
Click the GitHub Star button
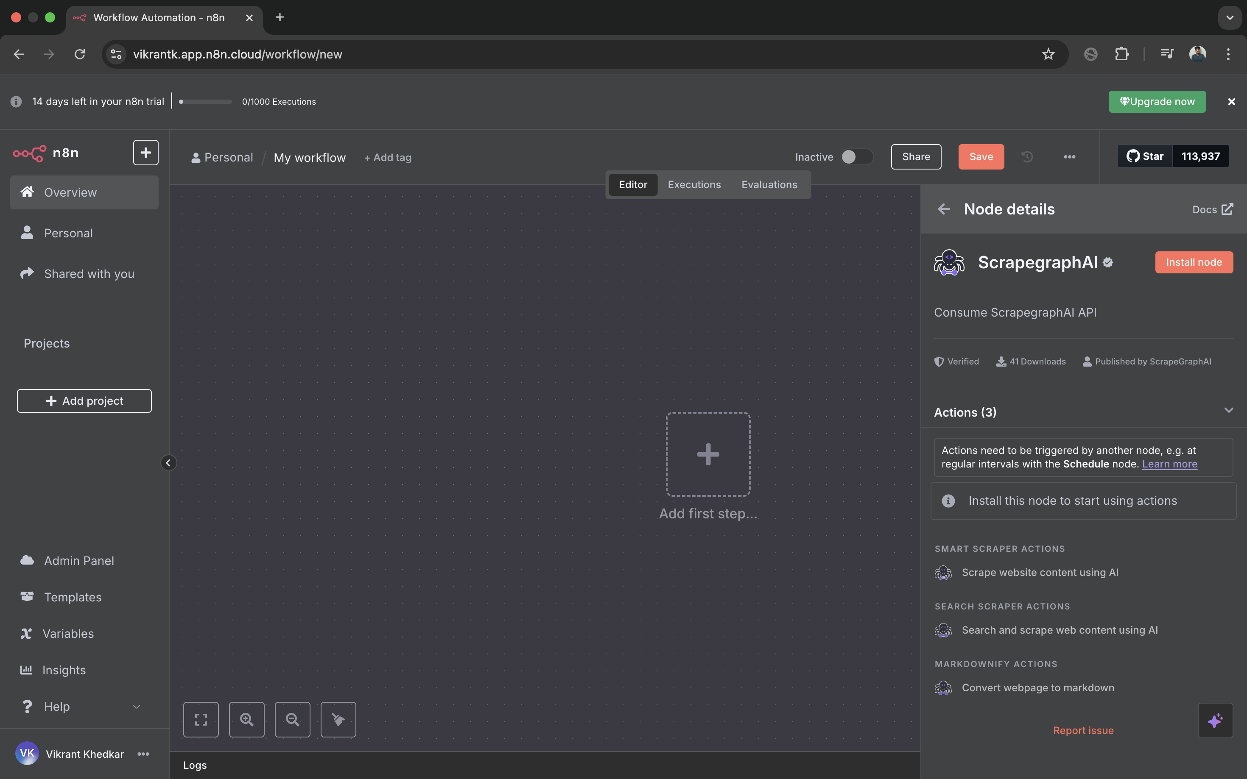coord(1145,156)
